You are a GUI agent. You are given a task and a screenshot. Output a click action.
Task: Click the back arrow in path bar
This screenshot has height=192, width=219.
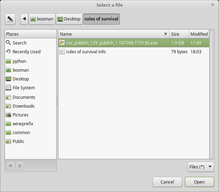[x=24, y=19]
